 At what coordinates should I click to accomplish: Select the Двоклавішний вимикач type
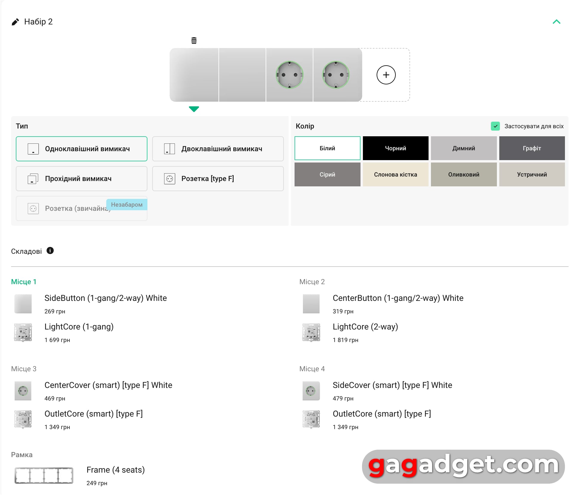218,149
